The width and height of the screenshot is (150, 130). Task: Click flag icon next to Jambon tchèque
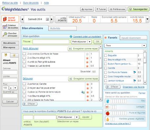(135, 81)
